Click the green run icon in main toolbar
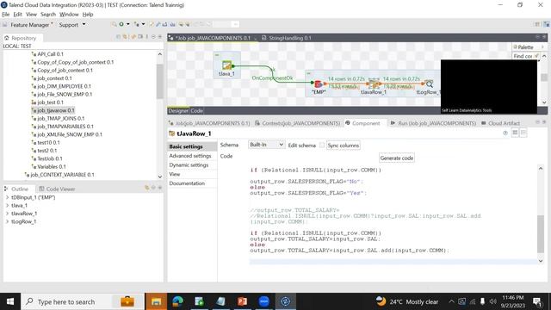This screenshot has height=310, width=551. click(x=121, y=24)
